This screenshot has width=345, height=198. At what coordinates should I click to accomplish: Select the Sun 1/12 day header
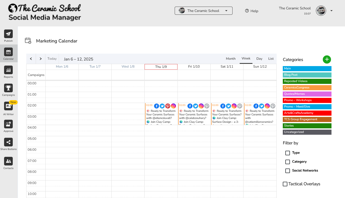tap(260, 67)
